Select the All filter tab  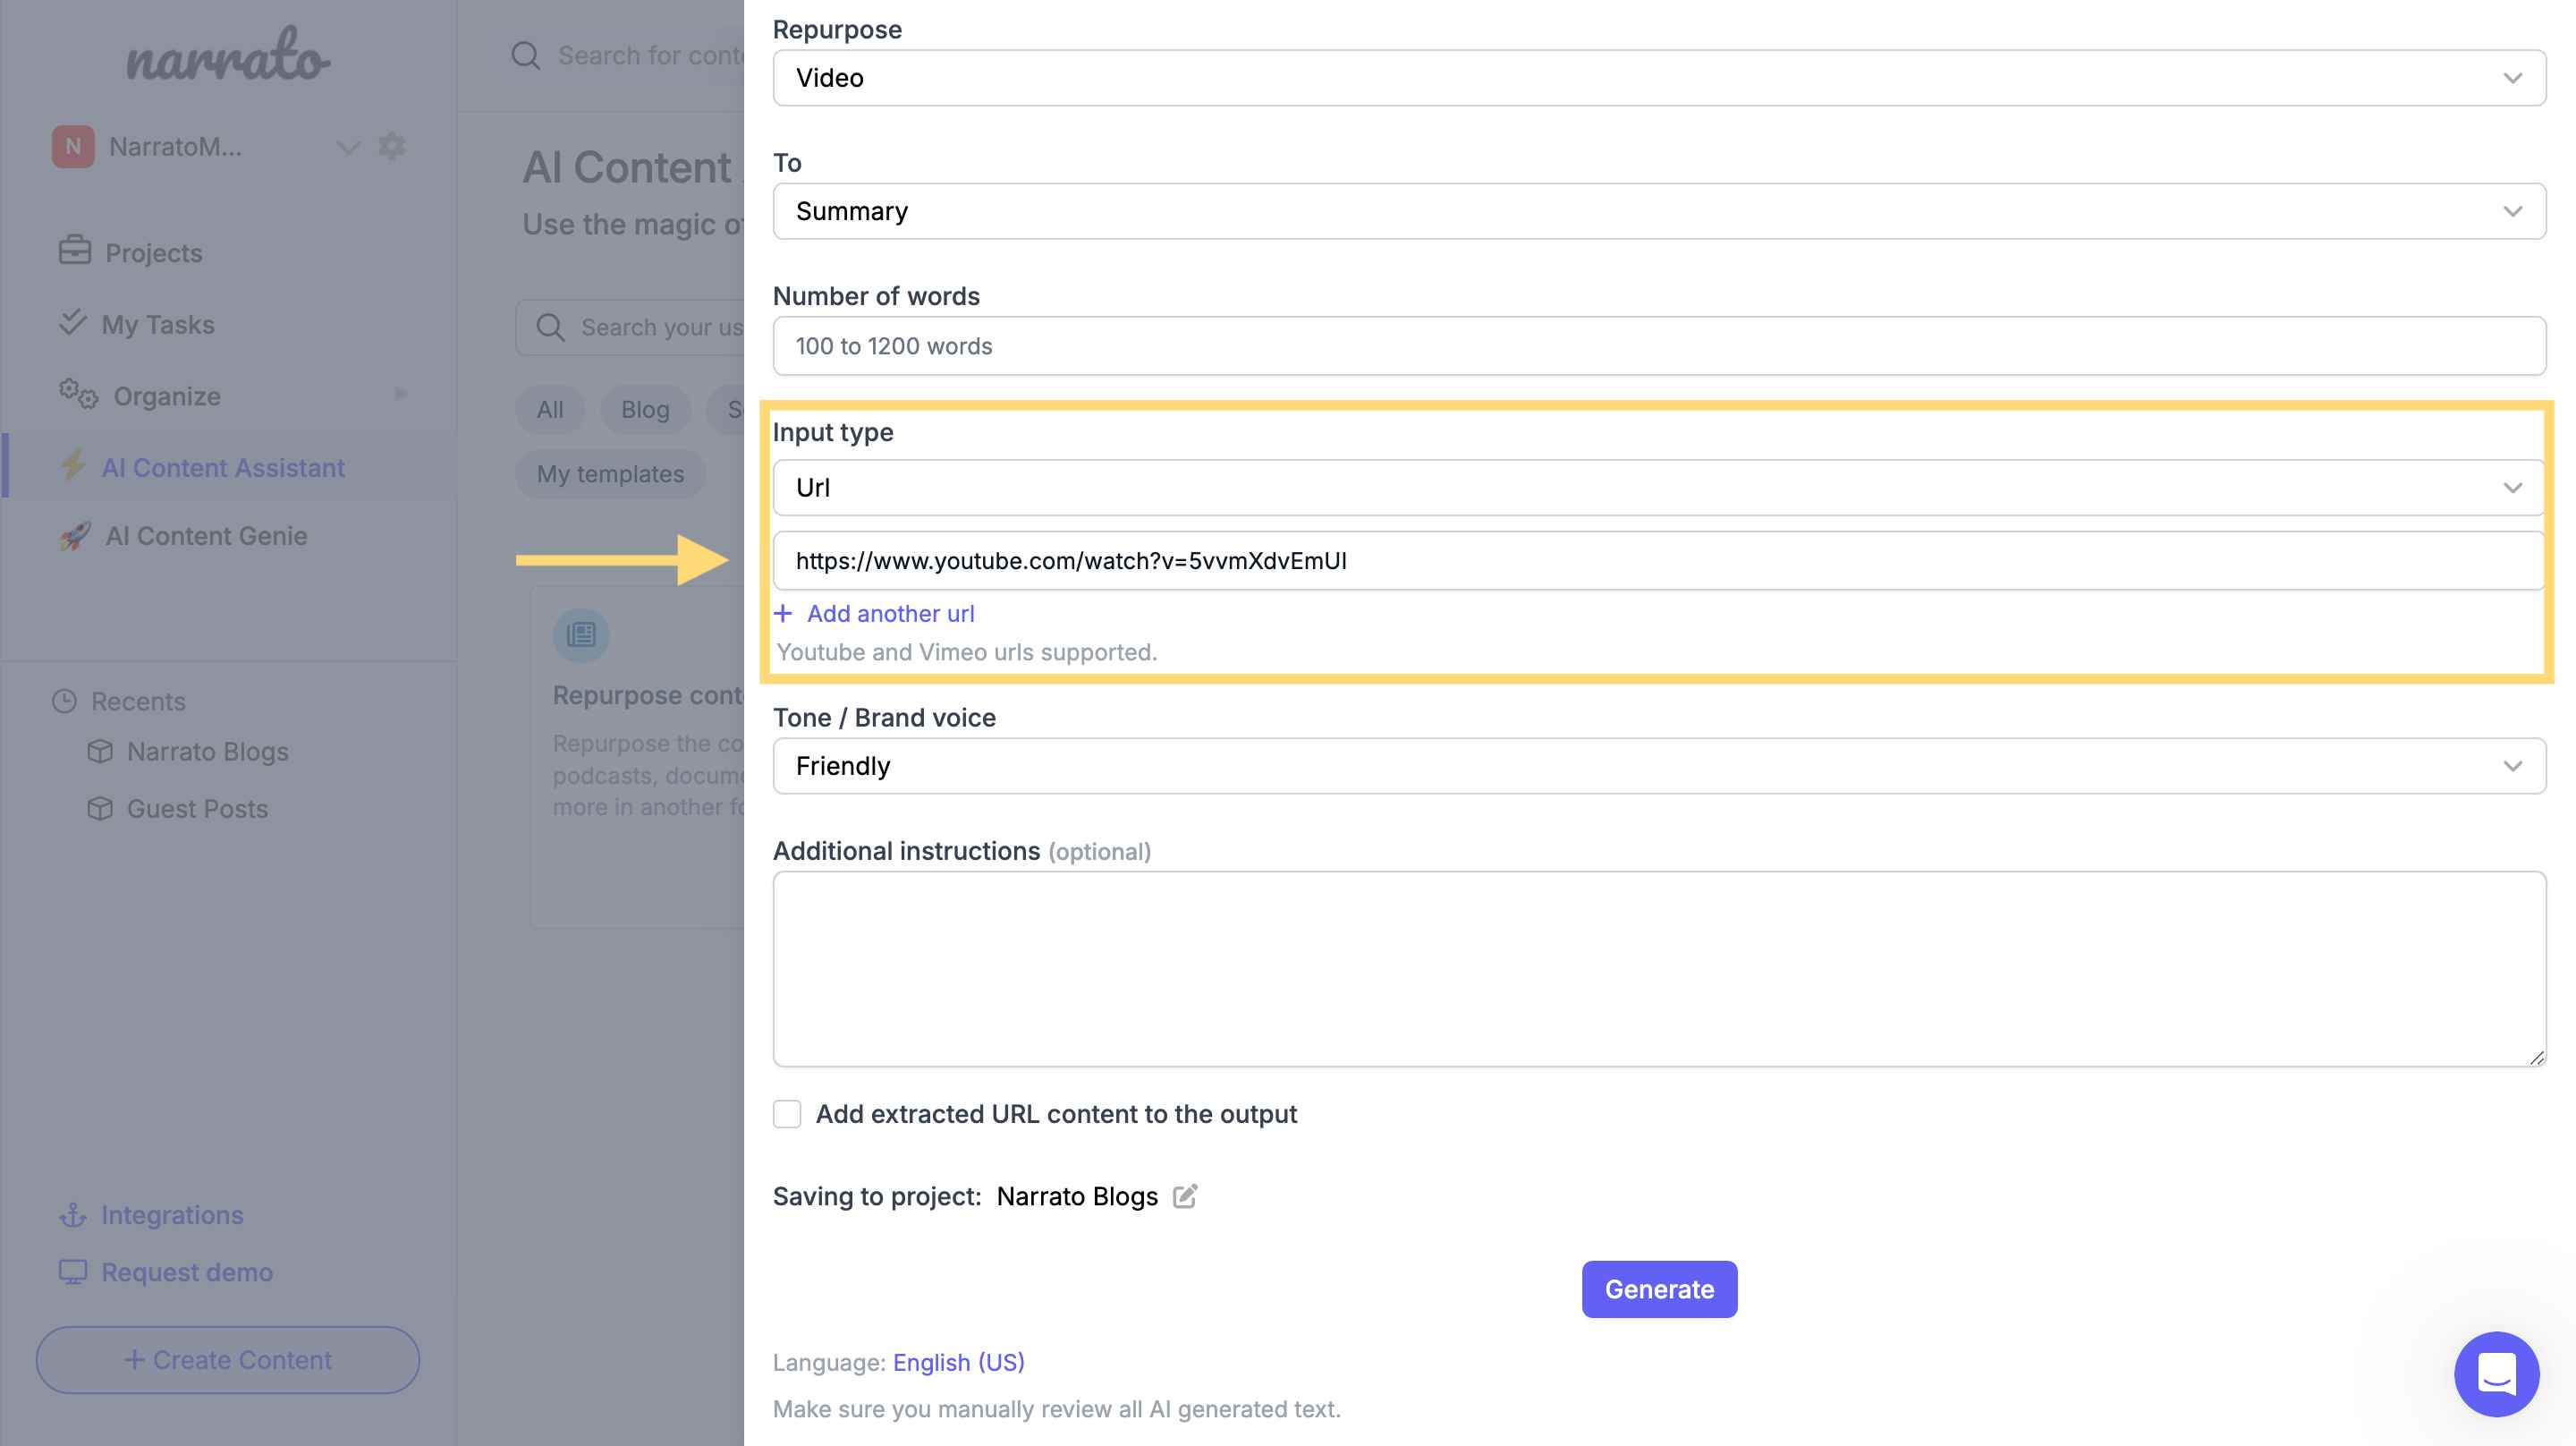point(550,409)
